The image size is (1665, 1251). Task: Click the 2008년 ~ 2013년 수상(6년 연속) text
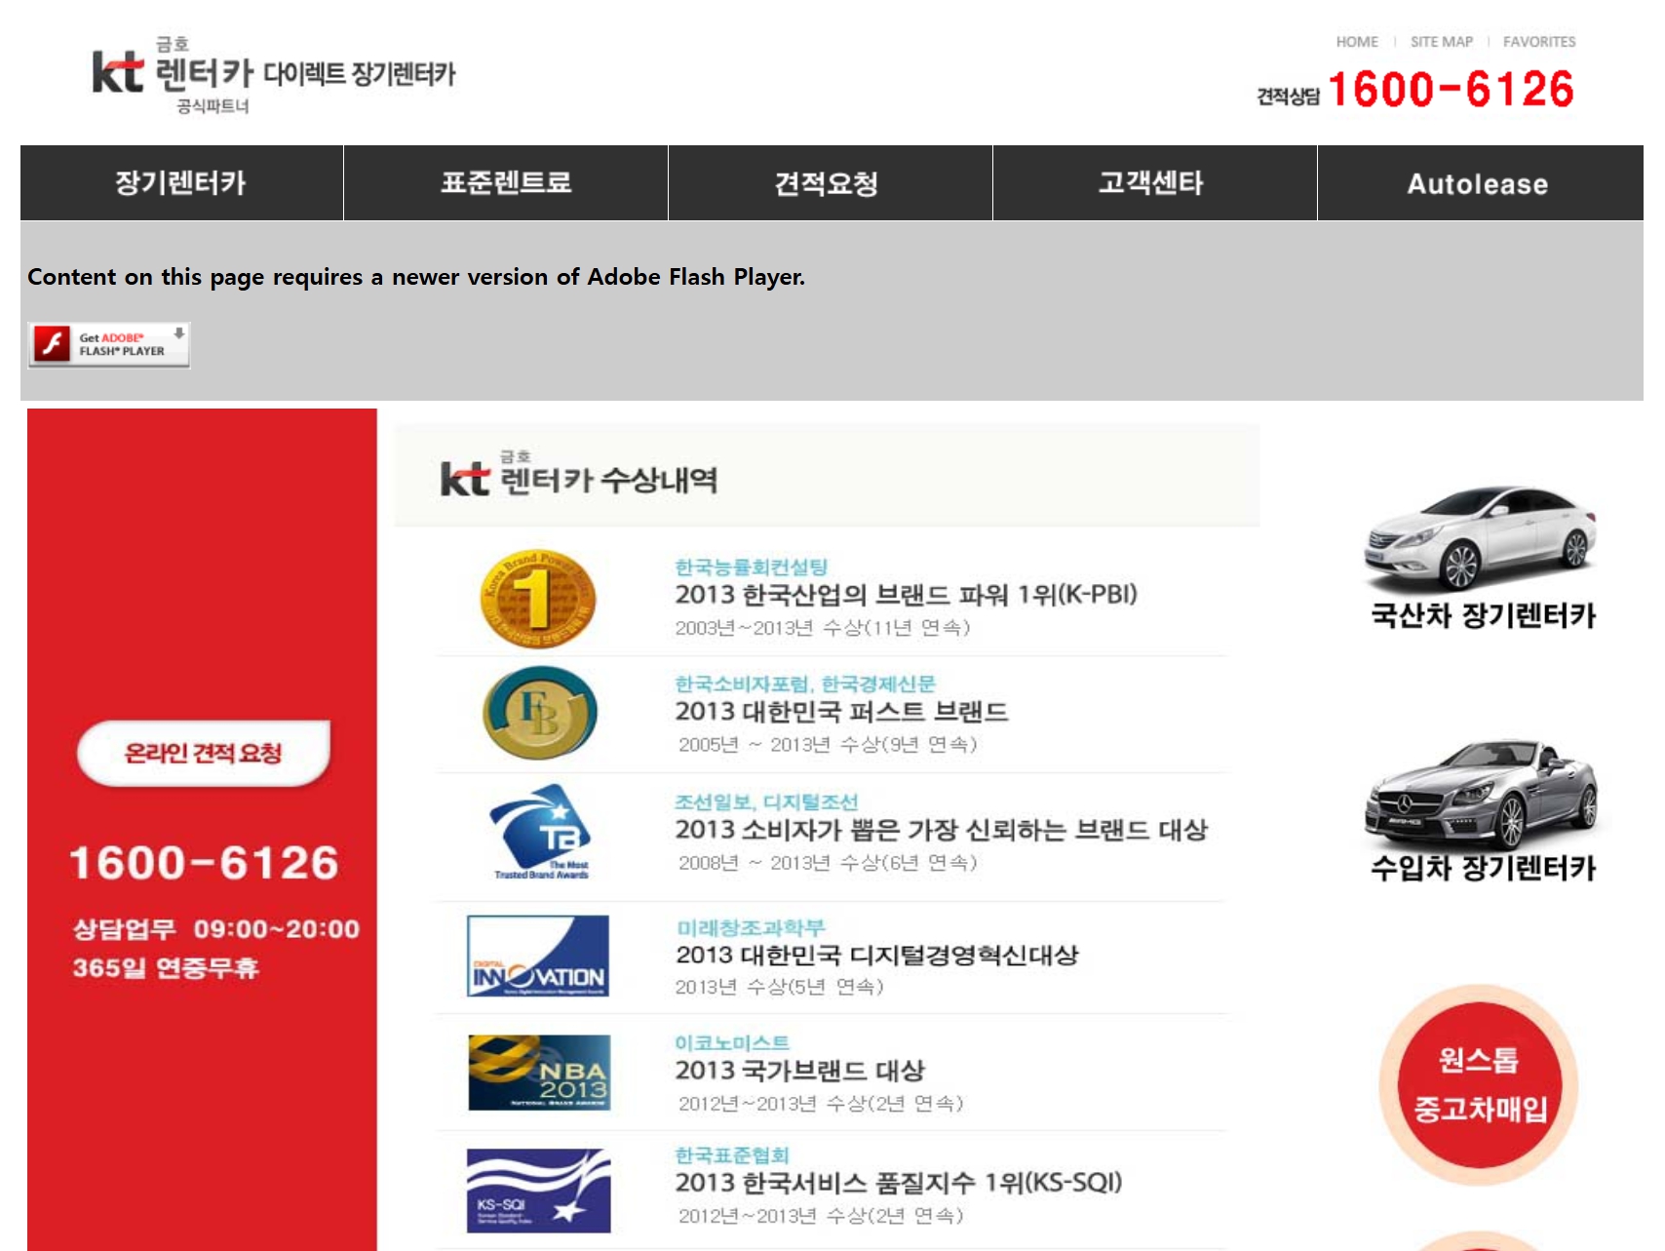point(828,863)
